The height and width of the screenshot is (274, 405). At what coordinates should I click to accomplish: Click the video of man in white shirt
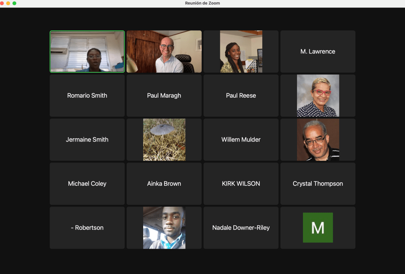coord(164,52)
